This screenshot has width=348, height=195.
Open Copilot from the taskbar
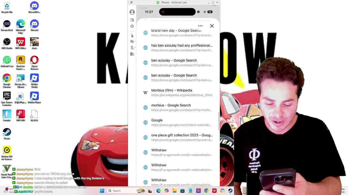pos(166,191)
